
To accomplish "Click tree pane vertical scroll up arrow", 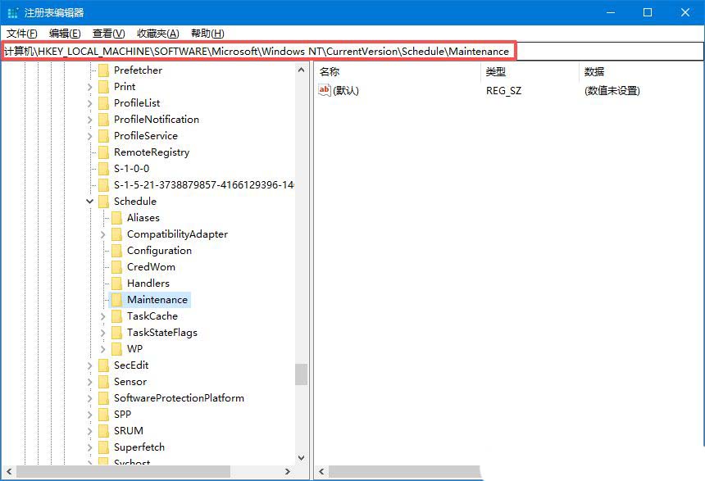I will coord(301,70).
